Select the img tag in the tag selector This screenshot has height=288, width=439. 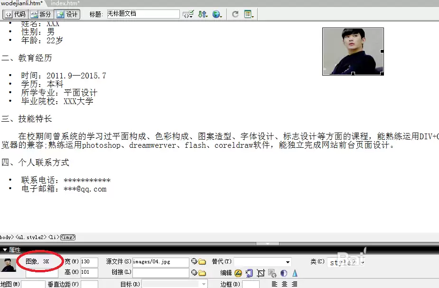click(67, 237)
